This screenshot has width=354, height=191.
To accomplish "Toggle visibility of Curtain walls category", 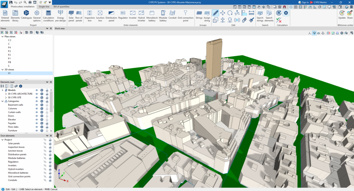I will (37, 112).
